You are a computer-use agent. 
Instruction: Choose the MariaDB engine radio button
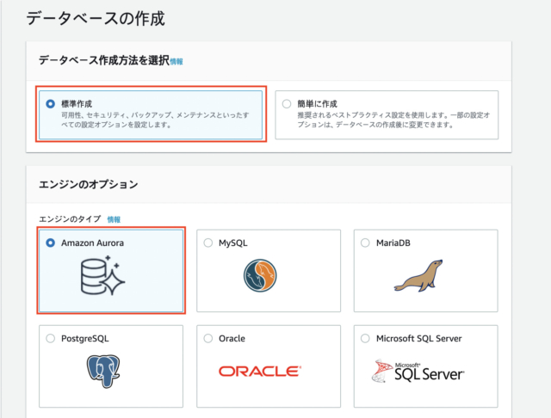tap(365, 243)
